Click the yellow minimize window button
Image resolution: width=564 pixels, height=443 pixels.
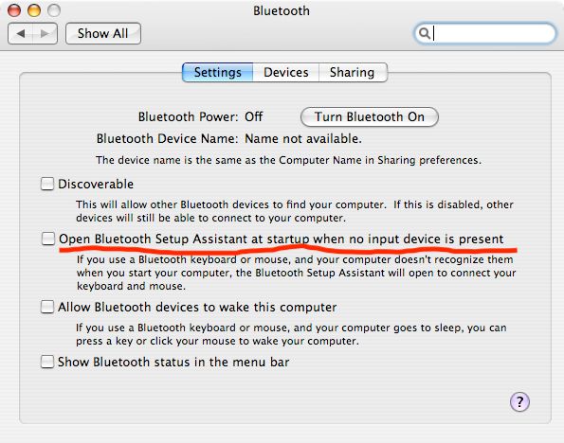coord(34,10)
